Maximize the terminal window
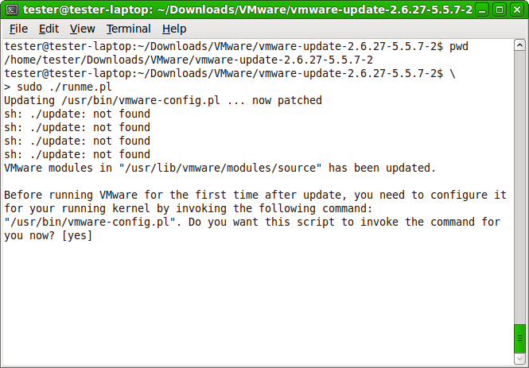Image resolution: width=529 pixels, height=368 pixels. 501,10
